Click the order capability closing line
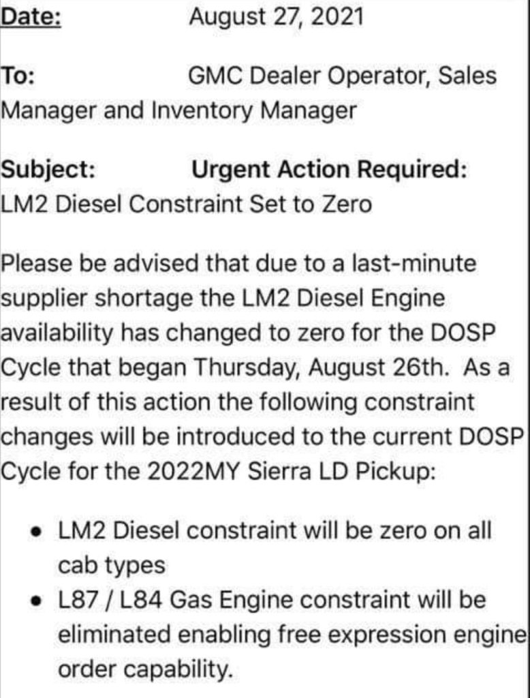The image size is (530, 698). (x=146, y=669)
